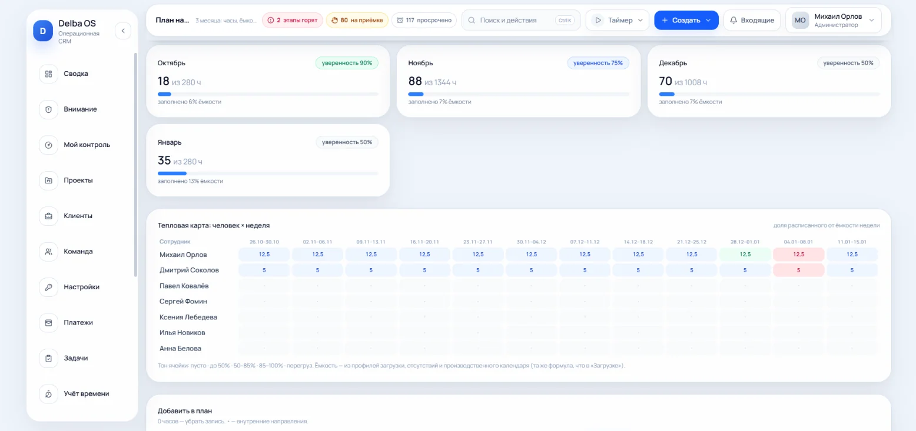This screenshot has height=431, width=916.
Task: Click the Анна Белова row name
Action: (180, 349)
